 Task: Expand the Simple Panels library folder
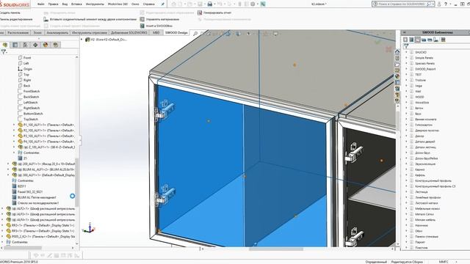pos(406,58)
